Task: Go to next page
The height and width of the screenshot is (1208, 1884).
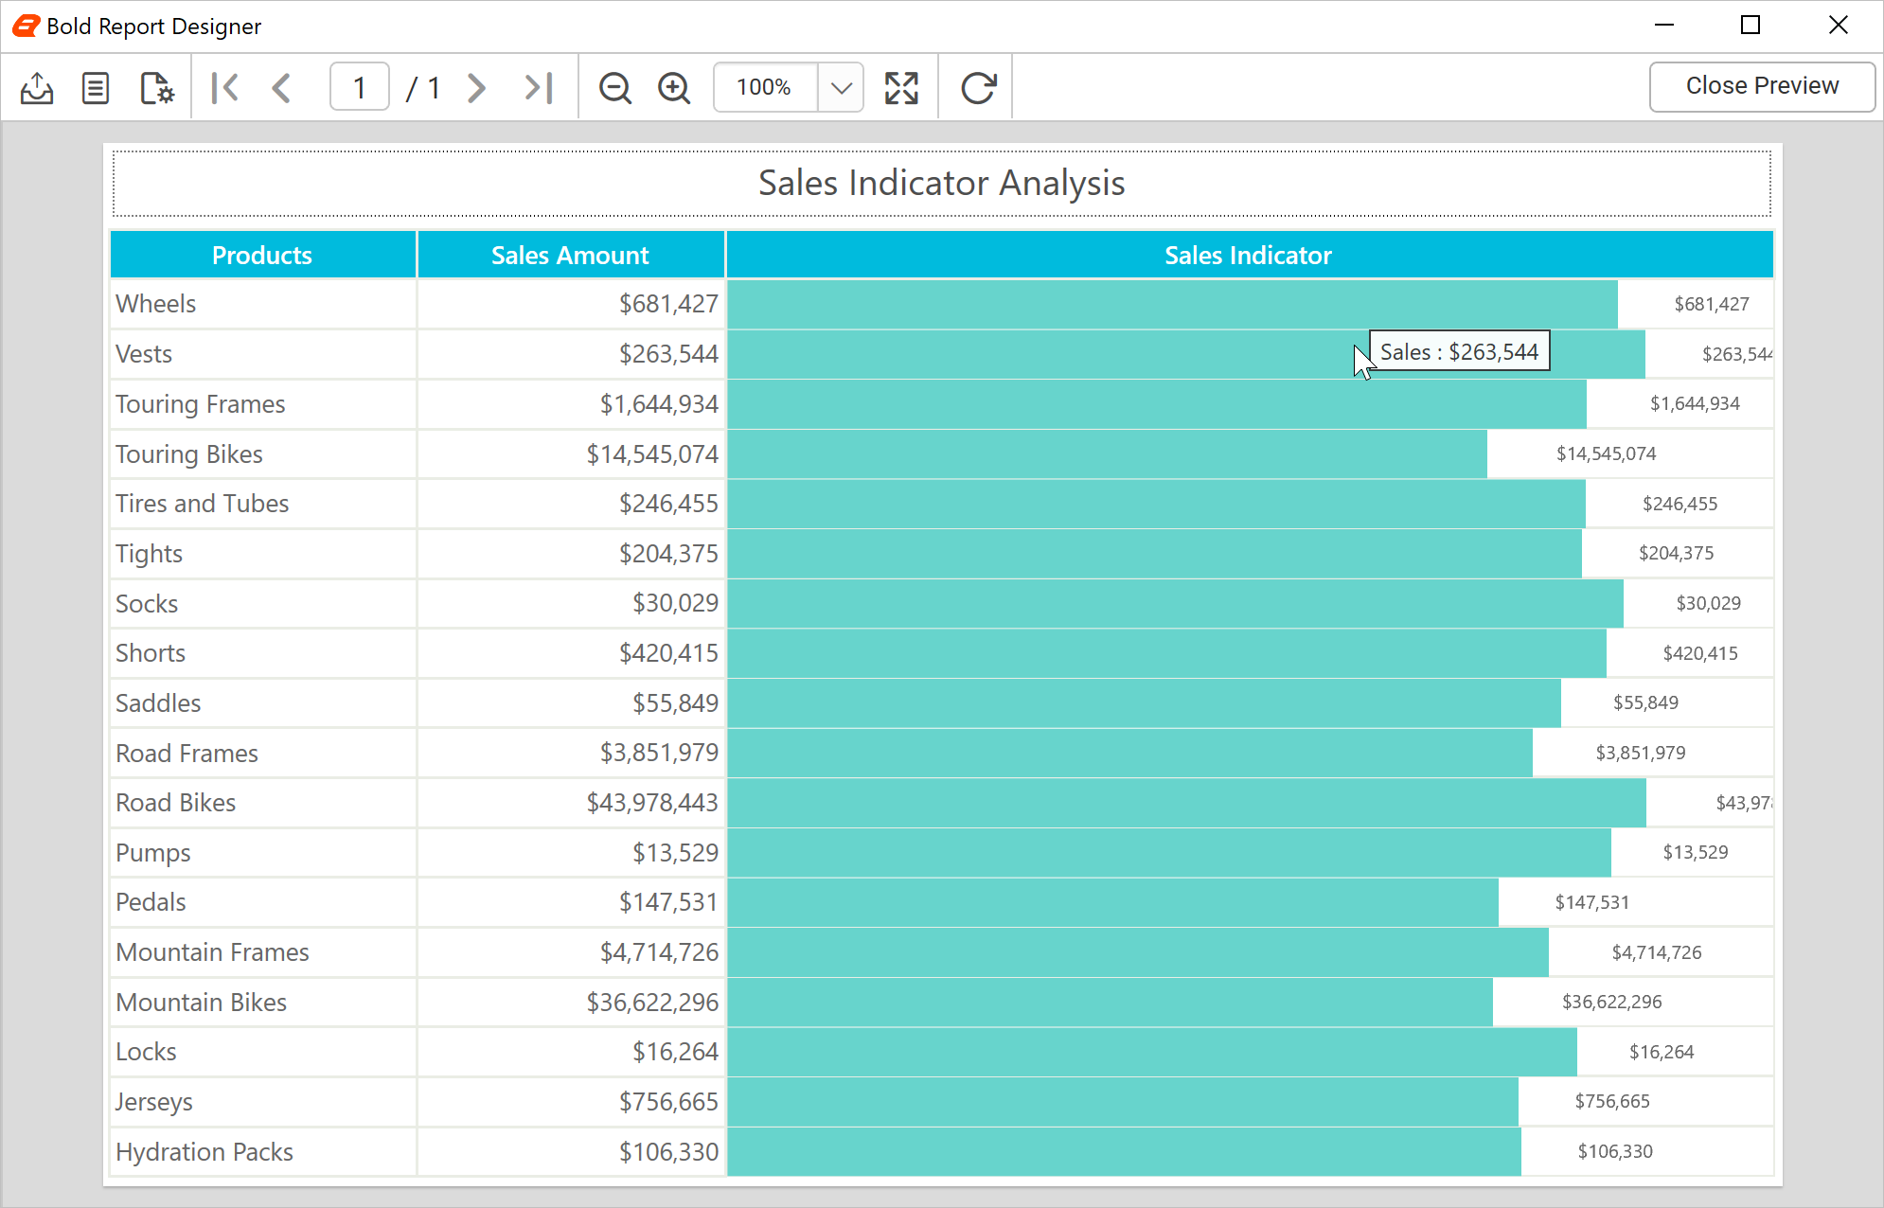Action: 477,88
